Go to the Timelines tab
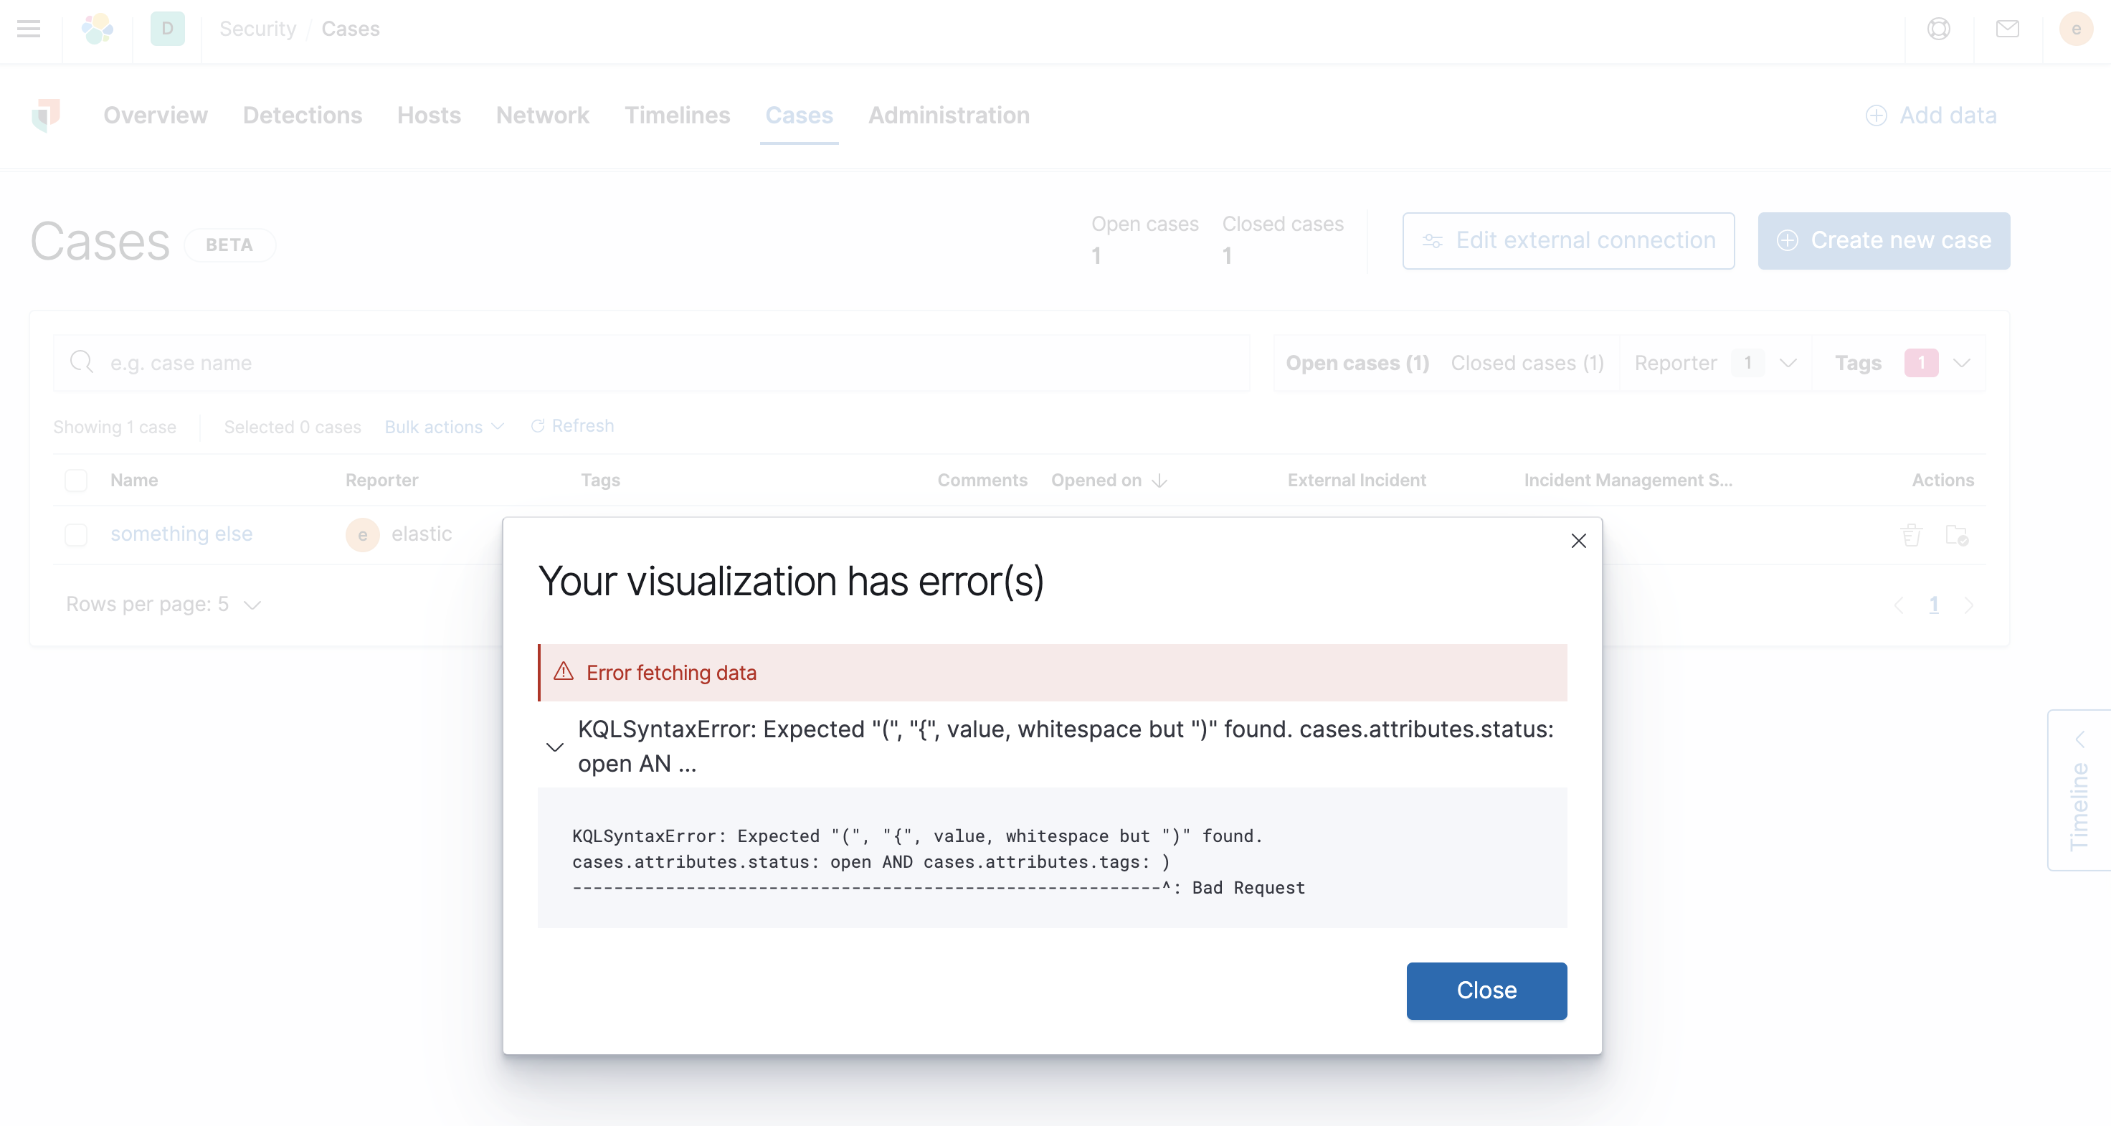Image resolution: width=2111 pixels, height=1126 pixels. (x=677, y=115)
